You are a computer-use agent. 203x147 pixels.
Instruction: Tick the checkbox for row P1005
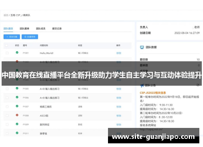pyautogui.click(x=7, y=89)
